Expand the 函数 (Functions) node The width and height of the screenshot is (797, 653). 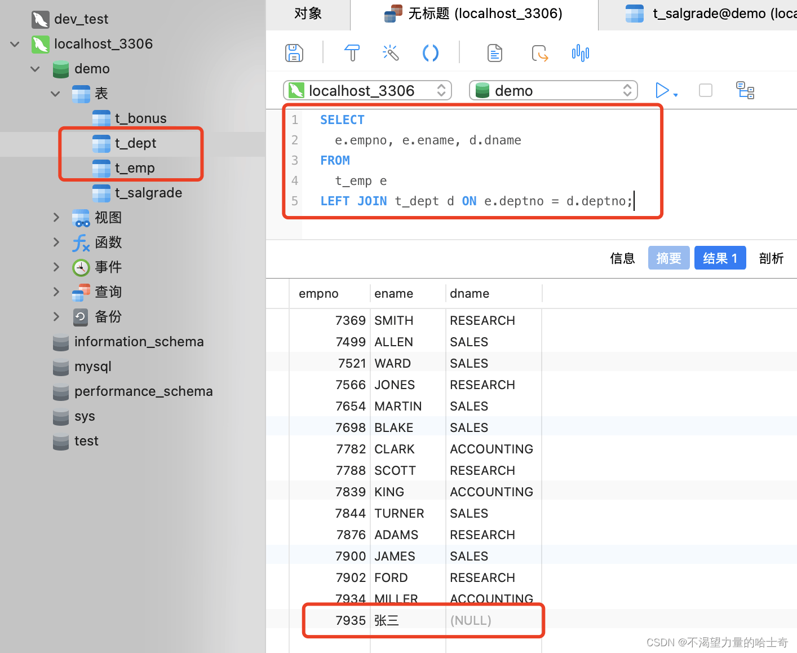click(56, 242)
